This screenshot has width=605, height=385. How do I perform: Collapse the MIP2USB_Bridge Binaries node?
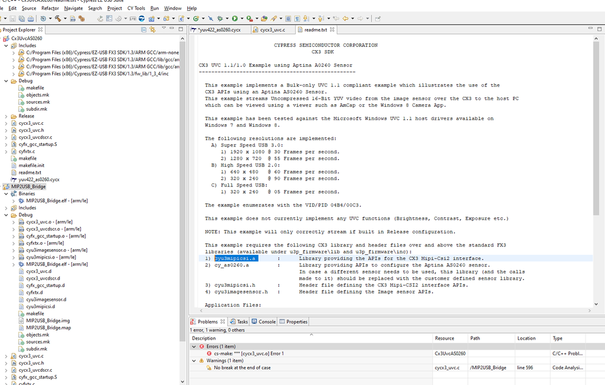point(6,194)
